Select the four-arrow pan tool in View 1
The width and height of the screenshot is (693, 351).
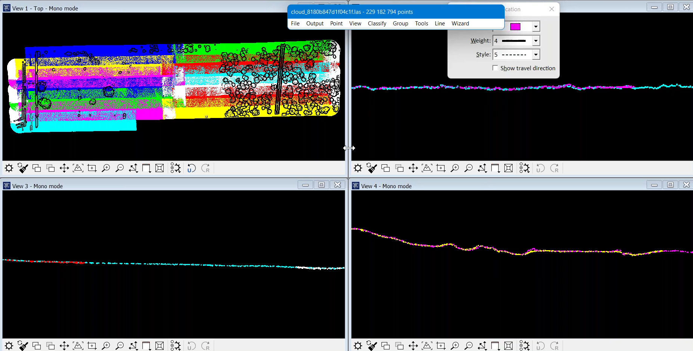(64, 168)
